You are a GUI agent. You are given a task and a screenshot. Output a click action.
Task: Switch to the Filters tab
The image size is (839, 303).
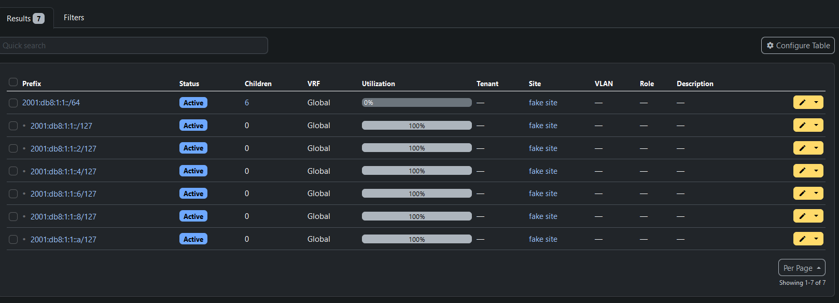click(x=74, y=18)
